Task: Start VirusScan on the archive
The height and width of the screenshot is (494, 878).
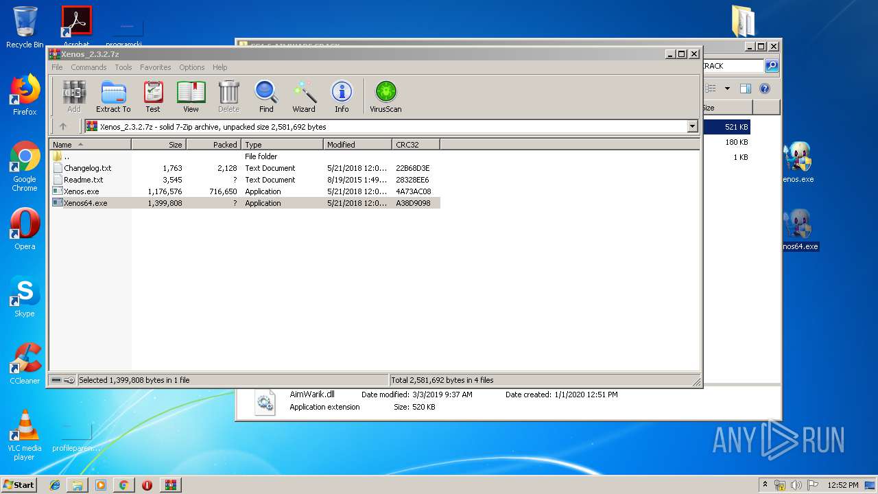Action: 385,96
